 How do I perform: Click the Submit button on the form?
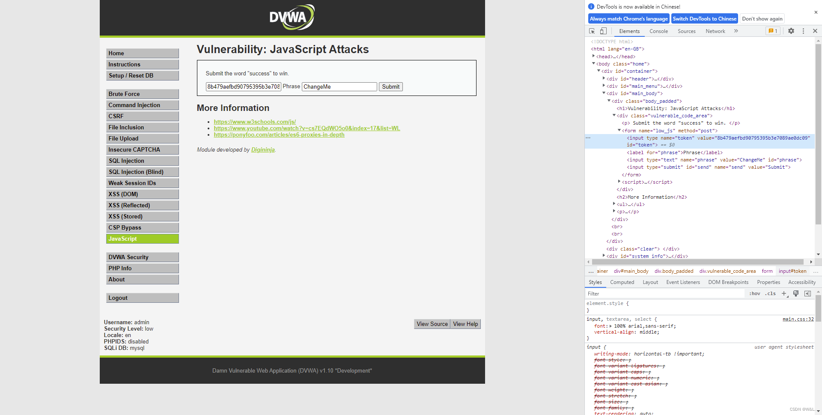click(x=390, y=87)
